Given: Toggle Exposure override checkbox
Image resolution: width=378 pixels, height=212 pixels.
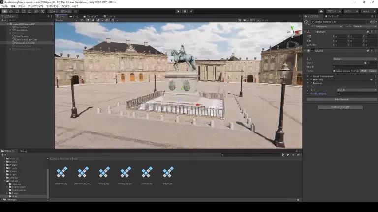Looking at the screenshot, I should click(x=311, y=83).
